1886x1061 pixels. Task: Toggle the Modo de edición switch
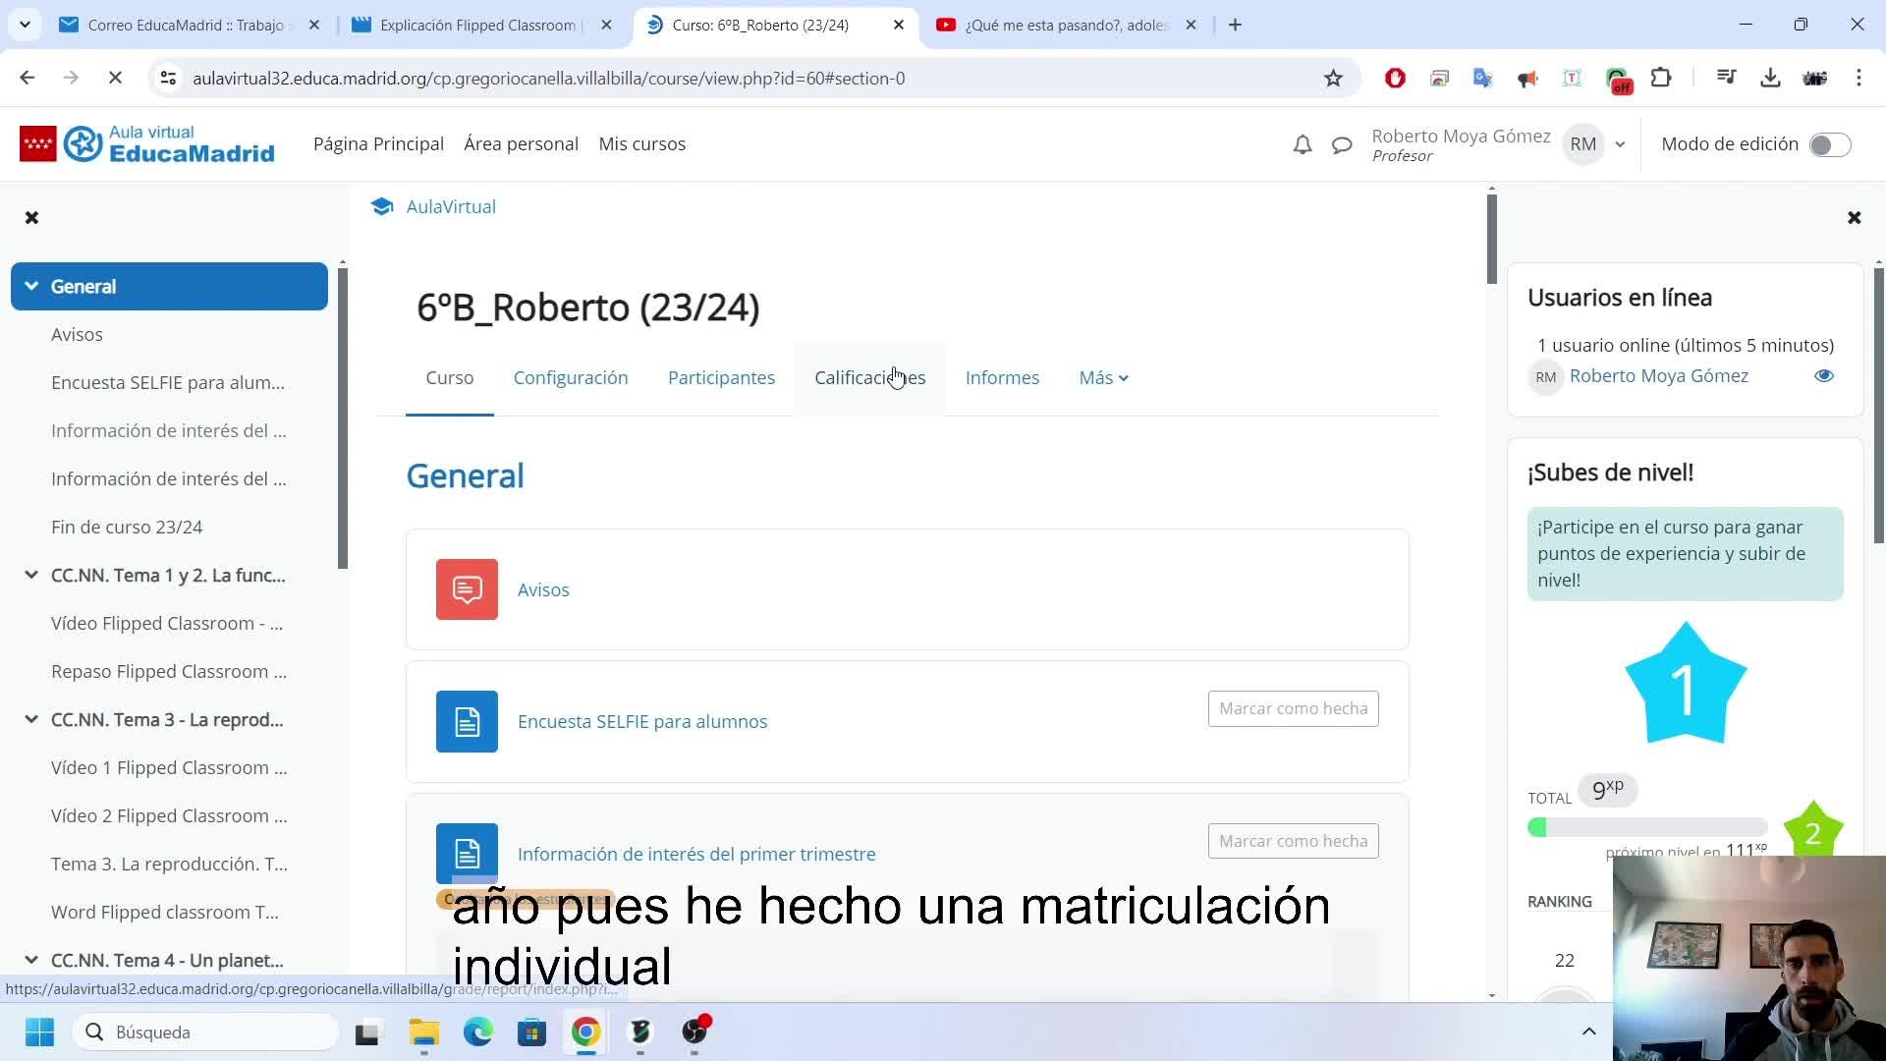tap(1830, 144)
